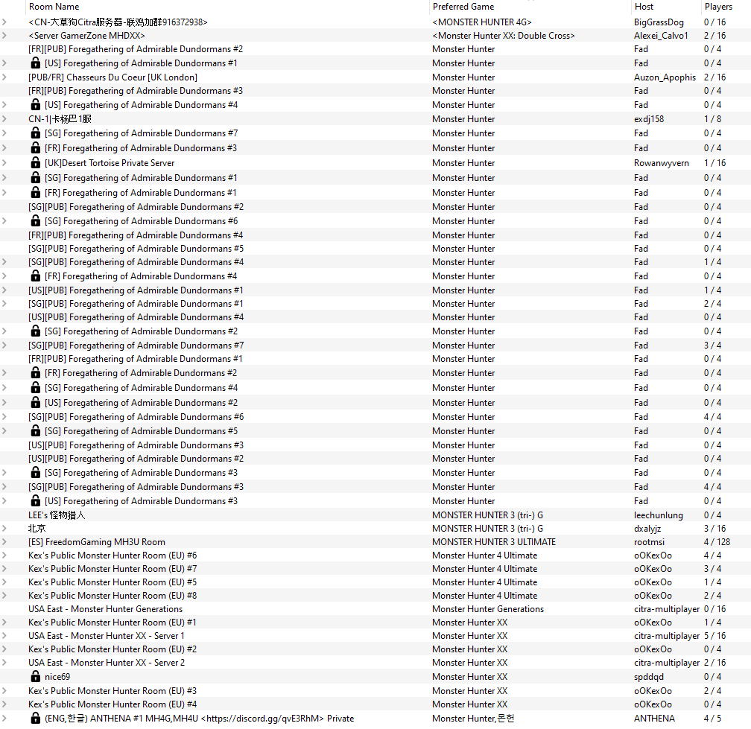Select Kex's Public Monster Hunter Room (EU) #5
This screenshot has height=729, width=751.
pyautogui.click(x=375, y=582)
